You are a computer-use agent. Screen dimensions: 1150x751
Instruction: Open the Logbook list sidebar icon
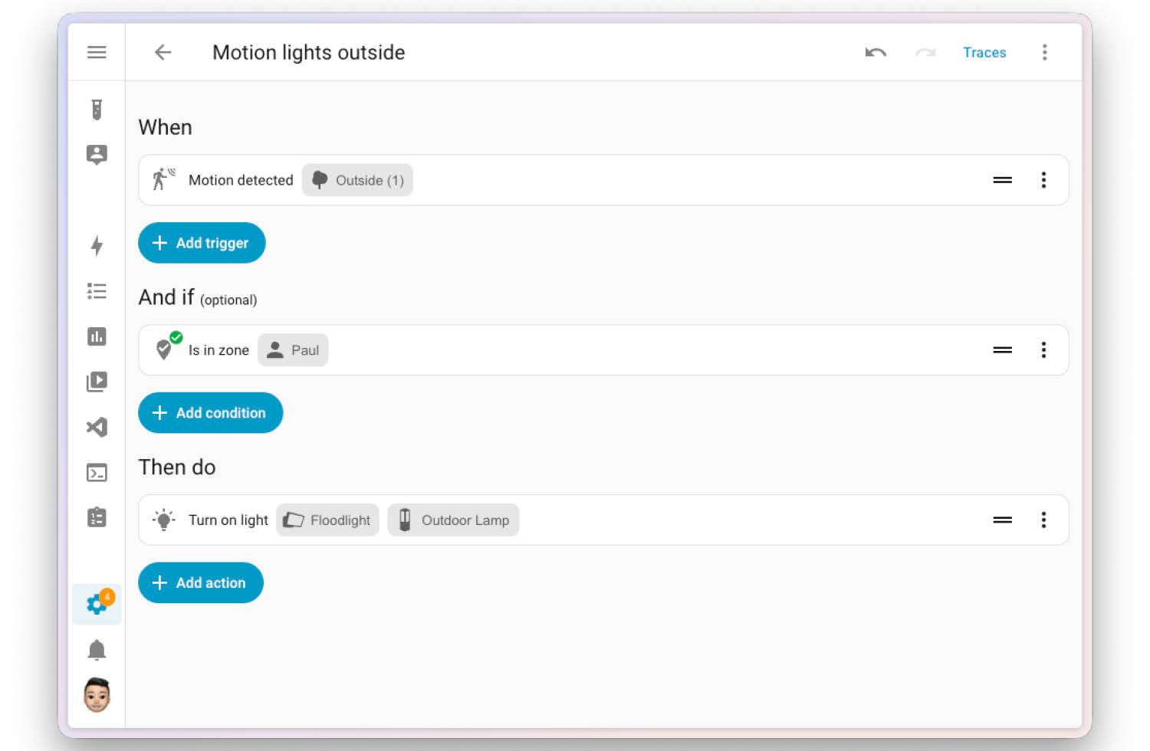coord(97,291)
